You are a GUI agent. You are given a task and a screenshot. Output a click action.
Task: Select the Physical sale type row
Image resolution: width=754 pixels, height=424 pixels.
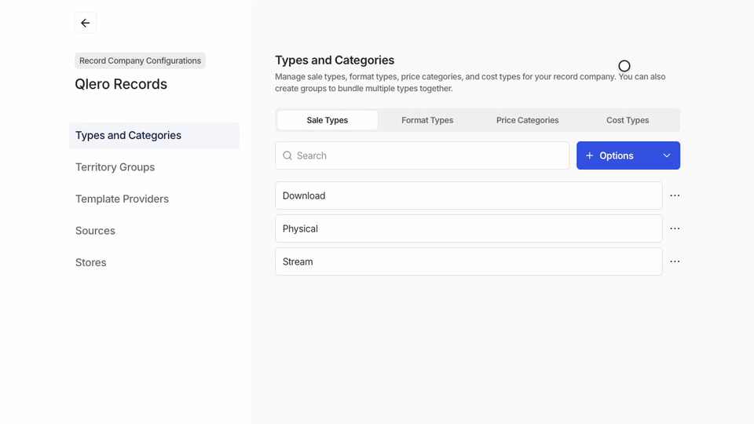point(468,228)
